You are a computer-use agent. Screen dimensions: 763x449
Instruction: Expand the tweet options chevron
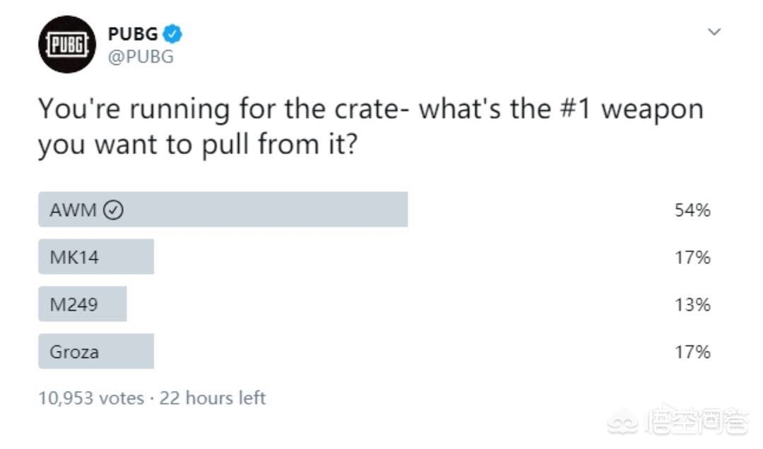(714, 32)
